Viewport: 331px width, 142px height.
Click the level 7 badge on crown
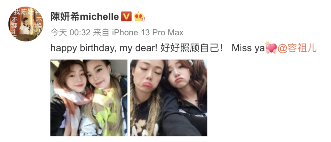pyautogui.click(x=143, y=19)
